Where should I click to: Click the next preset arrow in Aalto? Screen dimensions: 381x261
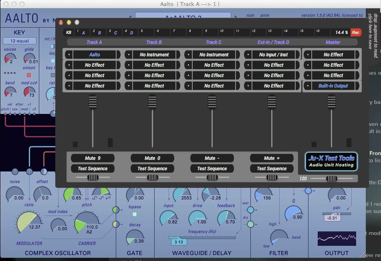pyautogui.click(x=235, y=16)
